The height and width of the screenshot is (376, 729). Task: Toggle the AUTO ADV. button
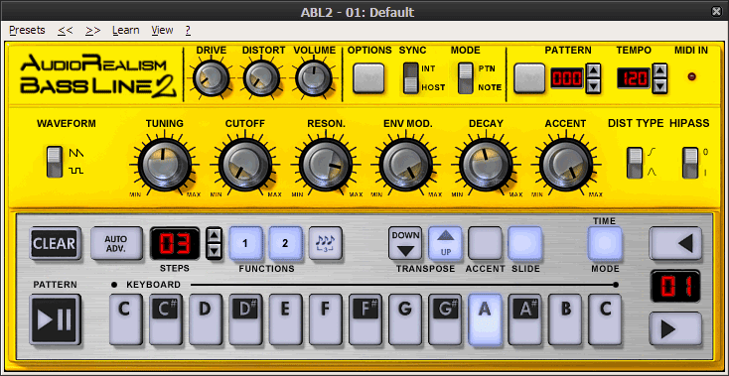pos(116,243)
